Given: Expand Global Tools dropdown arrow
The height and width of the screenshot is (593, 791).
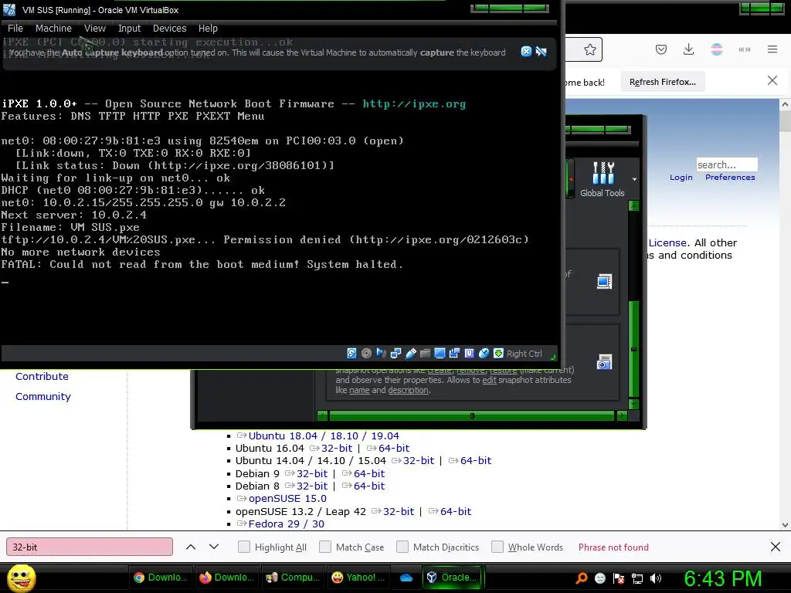Looking at the screenshot, I should click(x=634, y=179).
